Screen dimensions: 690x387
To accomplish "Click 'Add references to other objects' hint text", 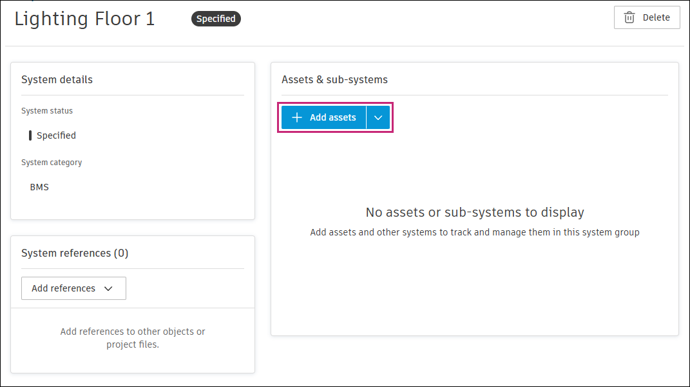I will click(x=133, y=337).
